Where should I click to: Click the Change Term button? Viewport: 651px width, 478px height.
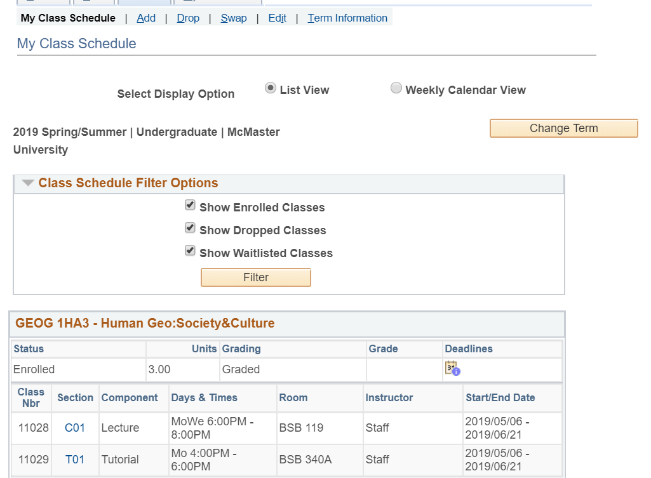pos(563,128)
